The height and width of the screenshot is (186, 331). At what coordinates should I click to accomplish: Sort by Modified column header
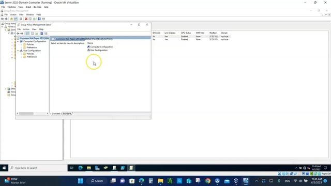coord(213,33)
